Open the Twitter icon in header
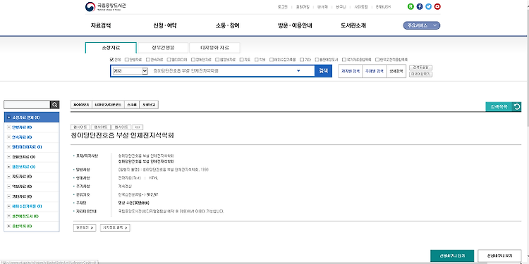The width and height of the screenshot is (529, 264). pos(428,6)
